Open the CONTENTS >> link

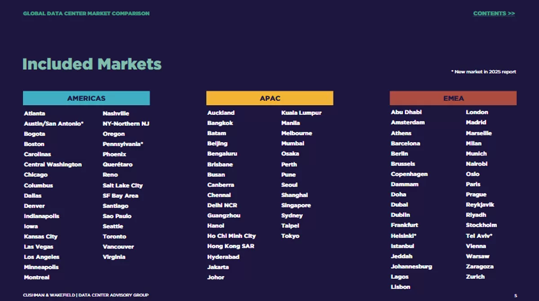coord(494,13)
